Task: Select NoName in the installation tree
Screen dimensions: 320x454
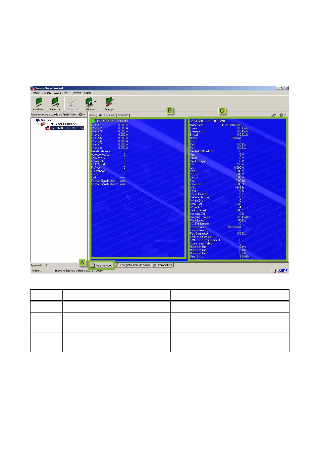Action: (46, 120)
